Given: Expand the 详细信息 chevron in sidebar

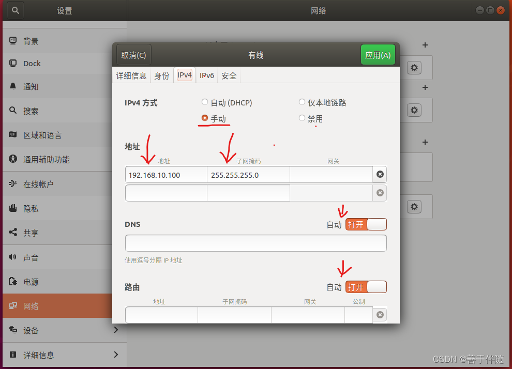Looking at the screenshot, I should coord(116,355).
